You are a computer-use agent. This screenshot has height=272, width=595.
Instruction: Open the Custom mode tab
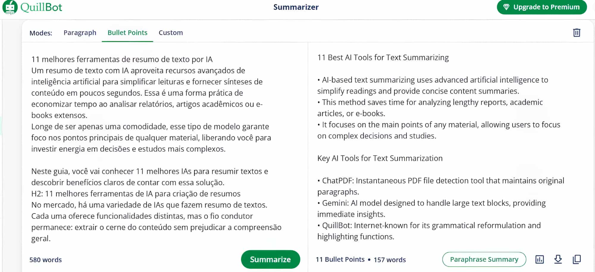point(171,32)
